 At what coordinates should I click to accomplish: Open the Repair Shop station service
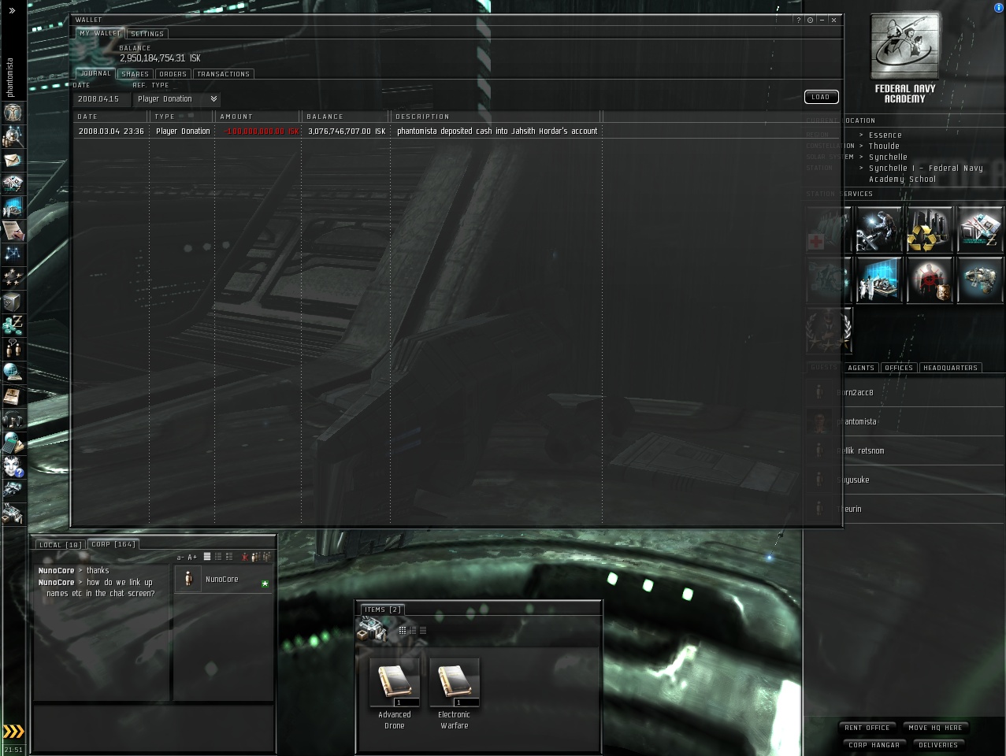[x=878, y=229]
